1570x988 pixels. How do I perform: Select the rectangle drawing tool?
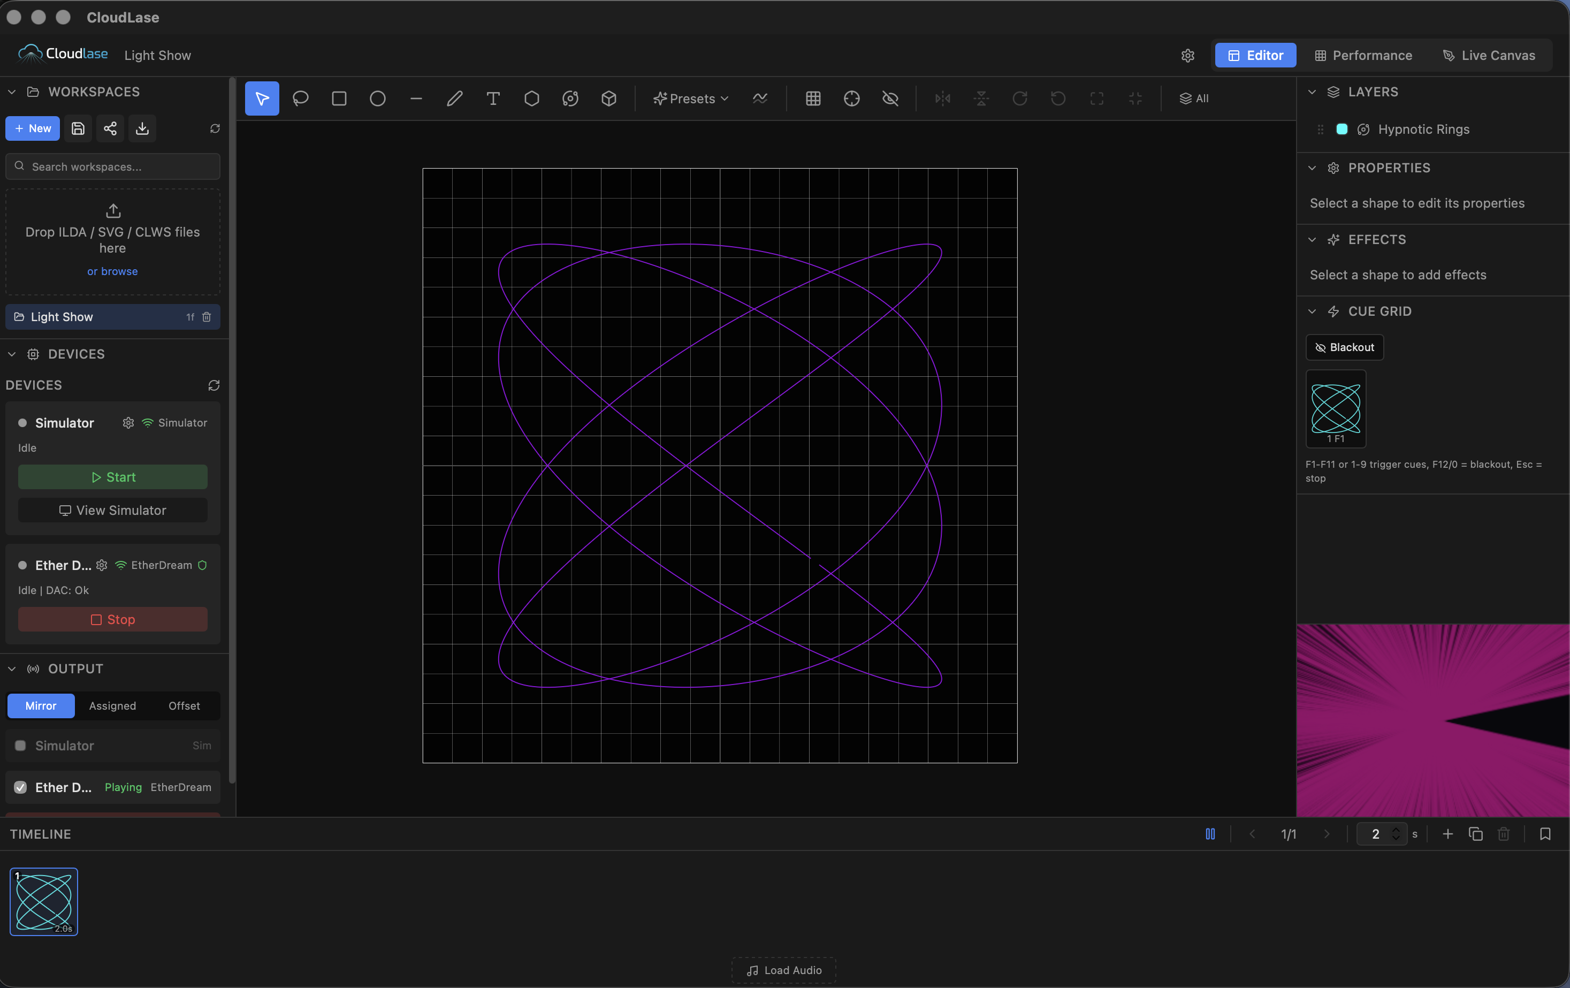[339, 98]
